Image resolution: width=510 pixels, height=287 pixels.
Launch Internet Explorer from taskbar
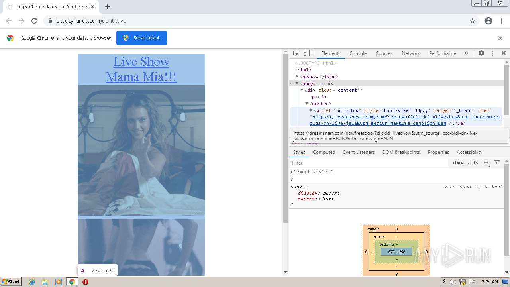pos(31,282)
